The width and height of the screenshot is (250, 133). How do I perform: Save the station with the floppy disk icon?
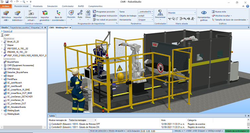[7, 2]
